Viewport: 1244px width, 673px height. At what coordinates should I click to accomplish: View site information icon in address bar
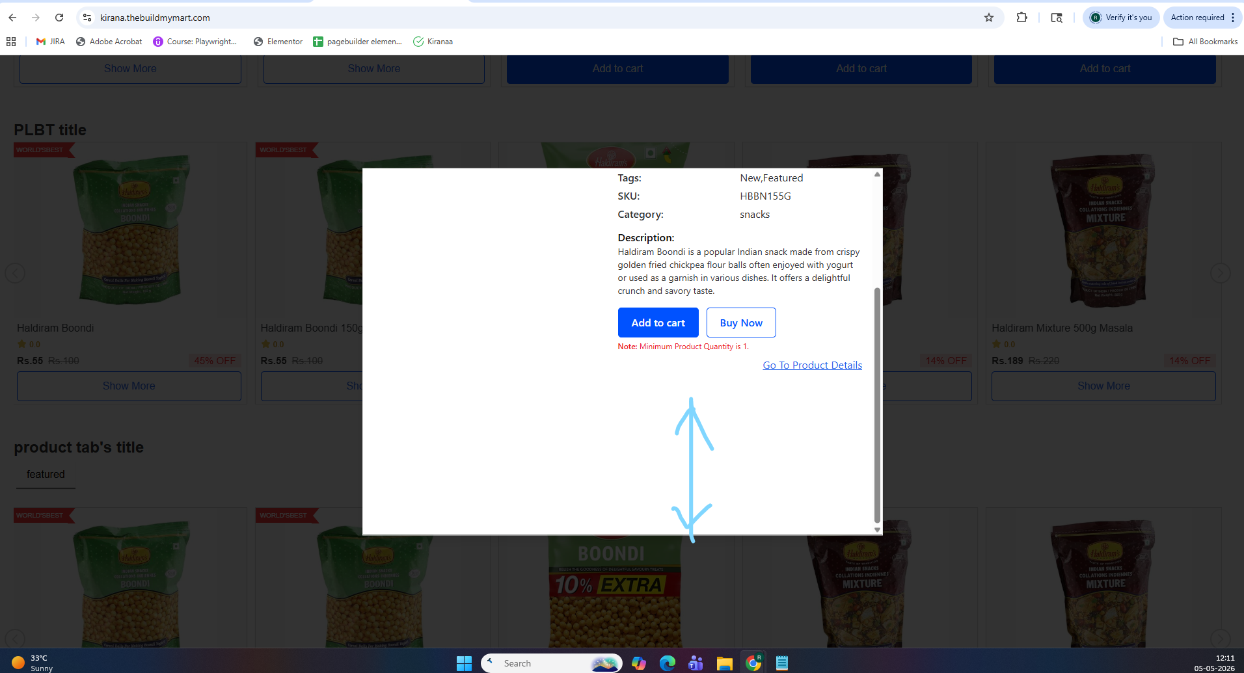pos(87,18)
